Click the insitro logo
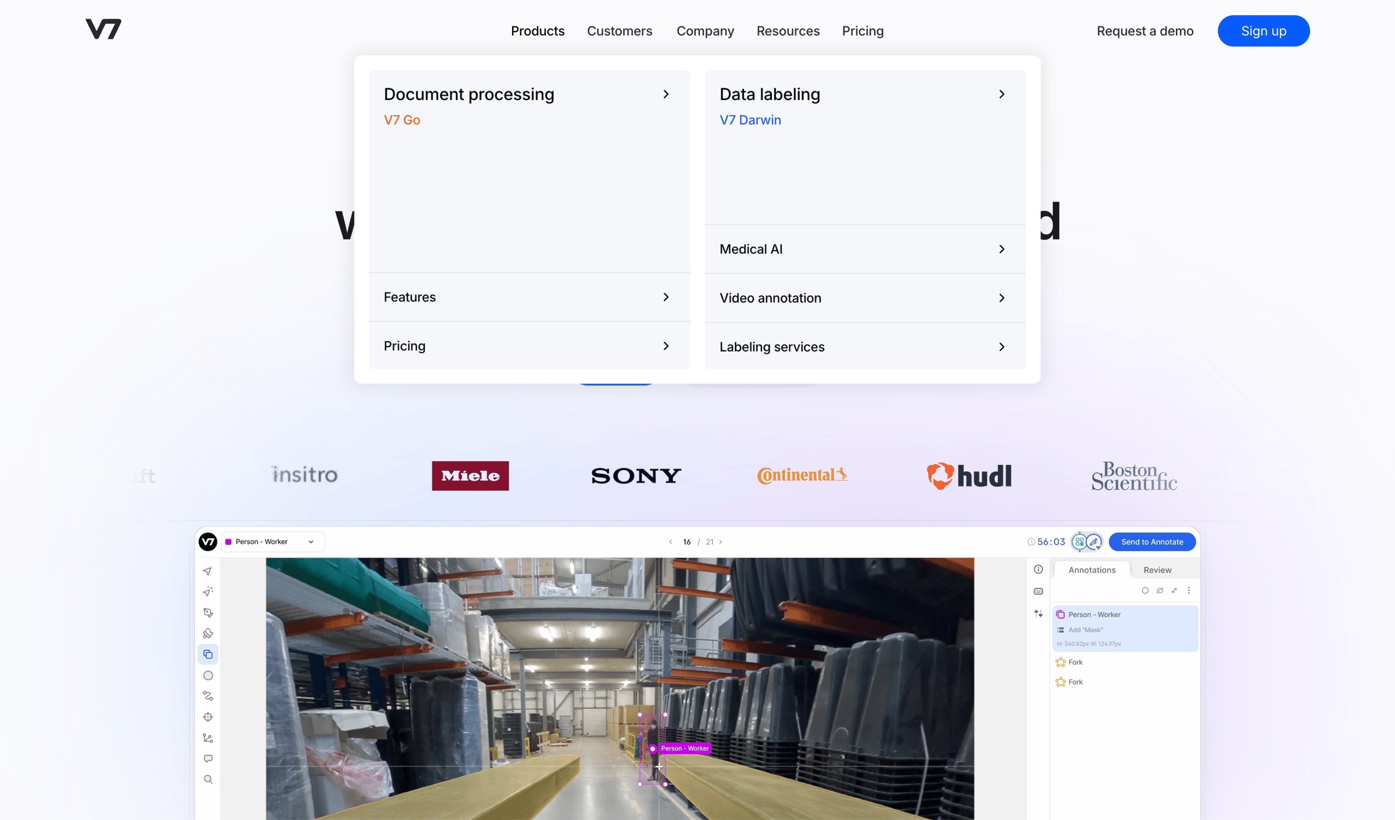Screen dimensions: 1395x820 click(304, 475)
